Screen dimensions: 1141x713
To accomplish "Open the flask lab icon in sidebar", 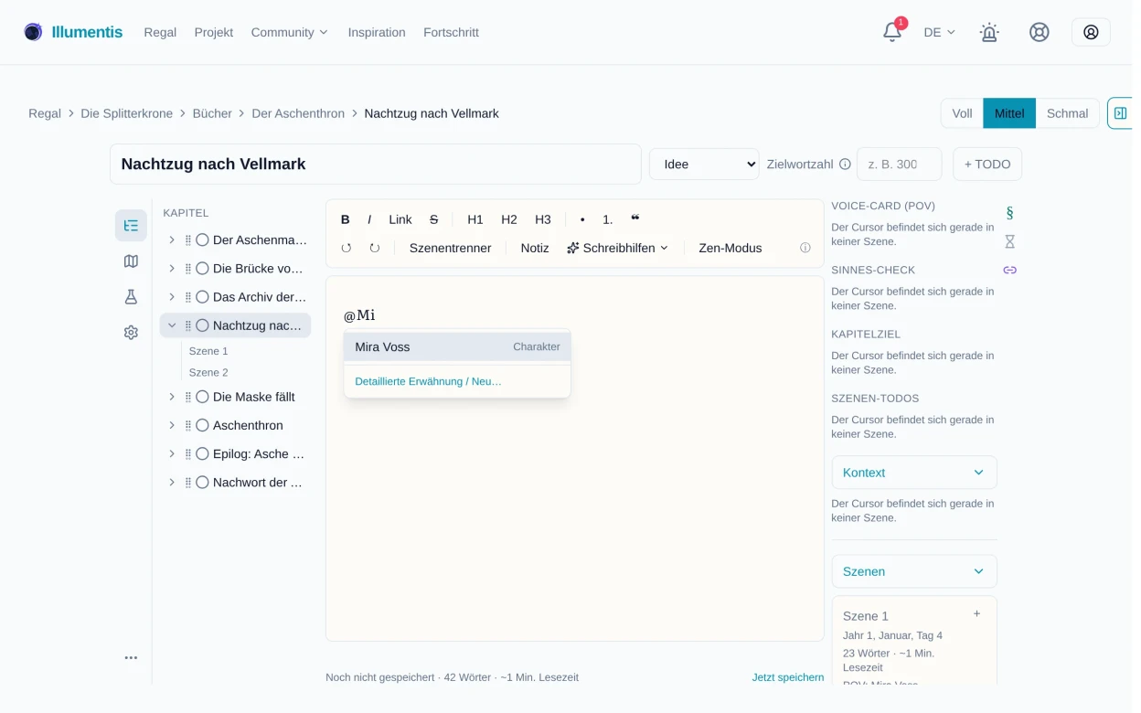I will (131, 297).
